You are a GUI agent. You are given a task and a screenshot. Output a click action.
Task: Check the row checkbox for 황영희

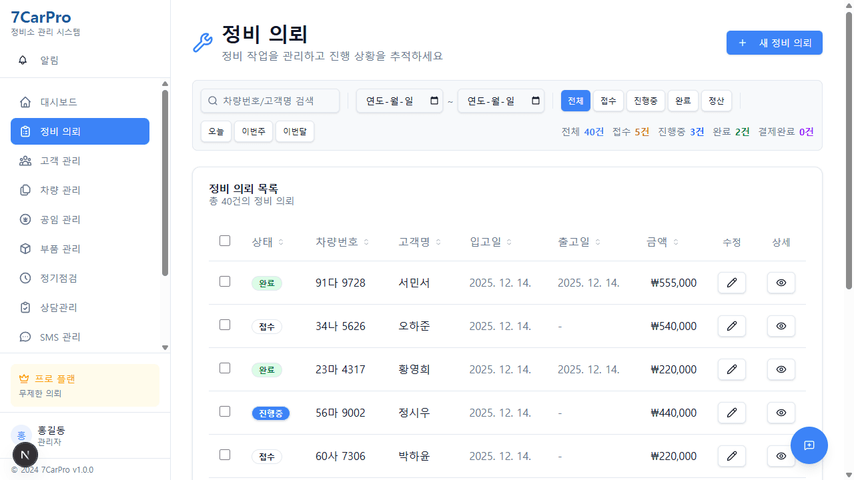click(225, 368)
